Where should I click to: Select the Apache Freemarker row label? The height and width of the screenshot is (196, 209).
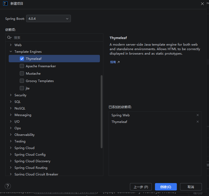[x=41, y=66]
